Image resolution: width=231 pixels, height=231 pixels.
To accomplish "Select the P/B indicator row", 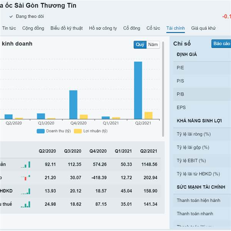I will 202,94.
